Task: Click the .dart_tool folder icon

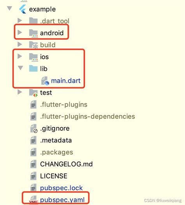Action: coord(33,21)
